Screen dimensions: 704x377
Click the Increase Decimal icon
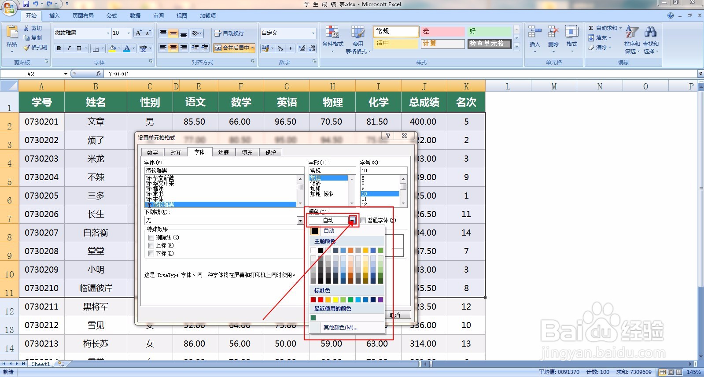pyautogui.click(x=302, y=48)
